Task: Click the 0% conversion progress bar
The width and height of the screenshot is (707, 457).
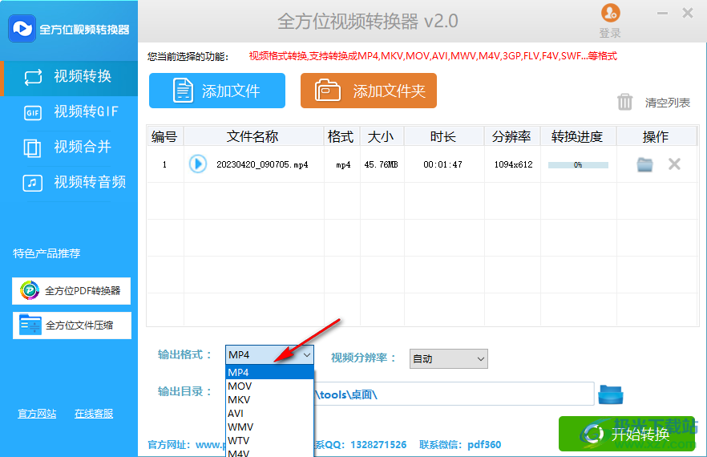Action: [578, 164]
